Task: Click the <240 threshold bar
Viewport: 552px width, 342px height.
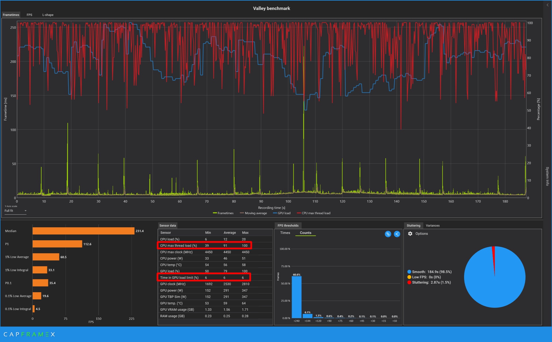Action: [x=296, y=297]
